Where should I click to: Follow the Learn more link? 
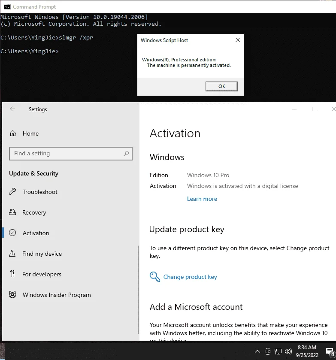(x=202, y=199)
